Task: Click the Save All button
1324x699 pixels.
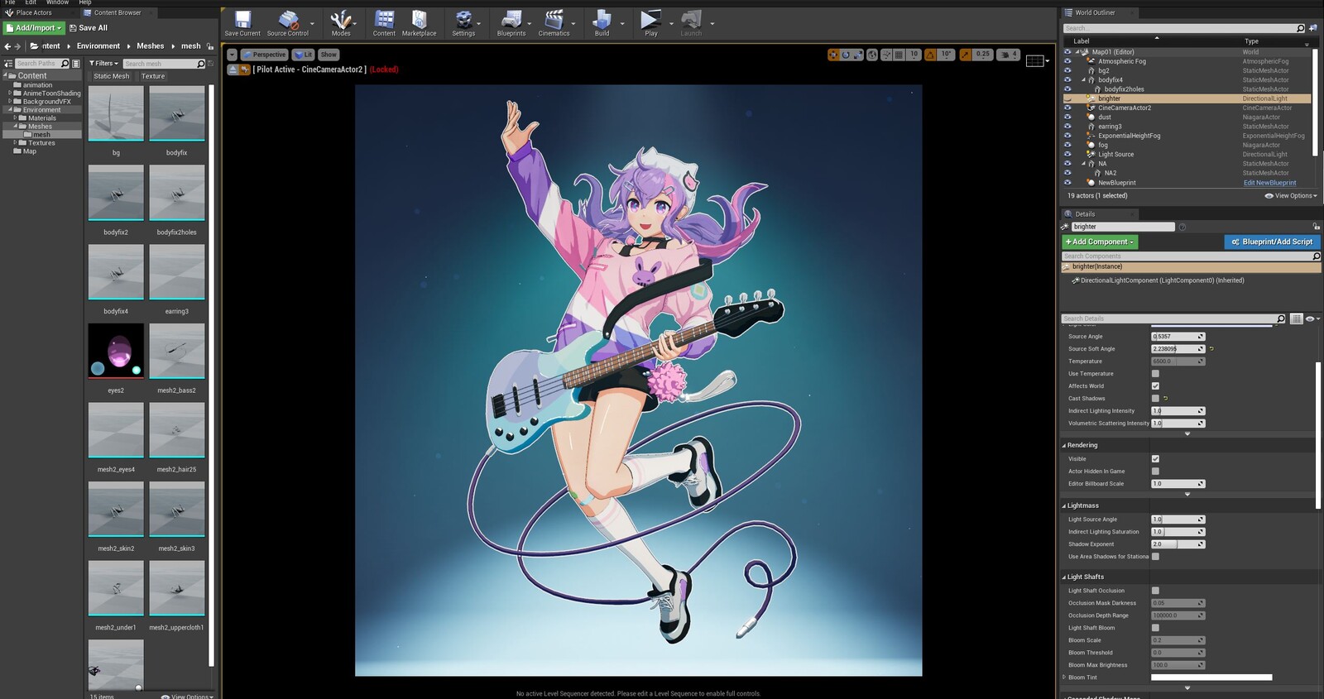Action: point(88,28)
